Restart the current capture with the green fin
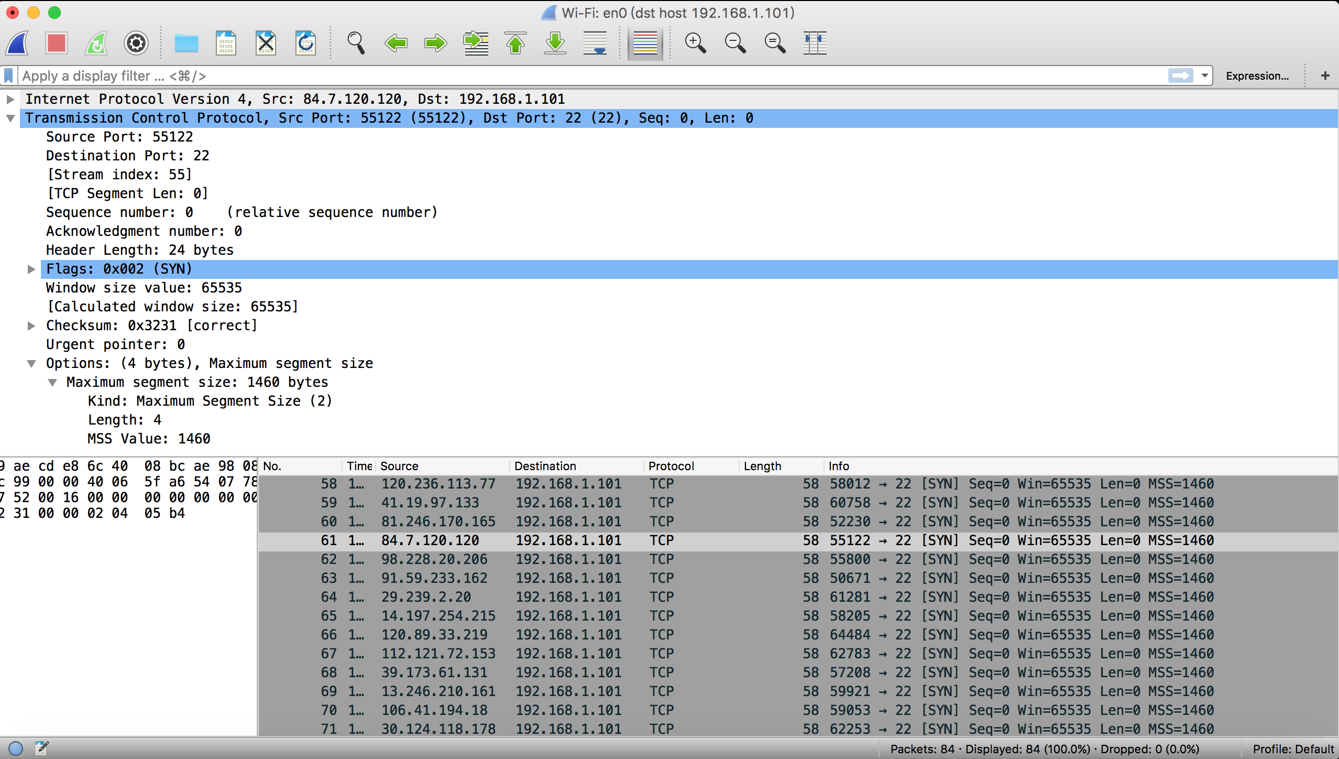The height and width of the screenshot is (759, 1339). coord(96,43)
